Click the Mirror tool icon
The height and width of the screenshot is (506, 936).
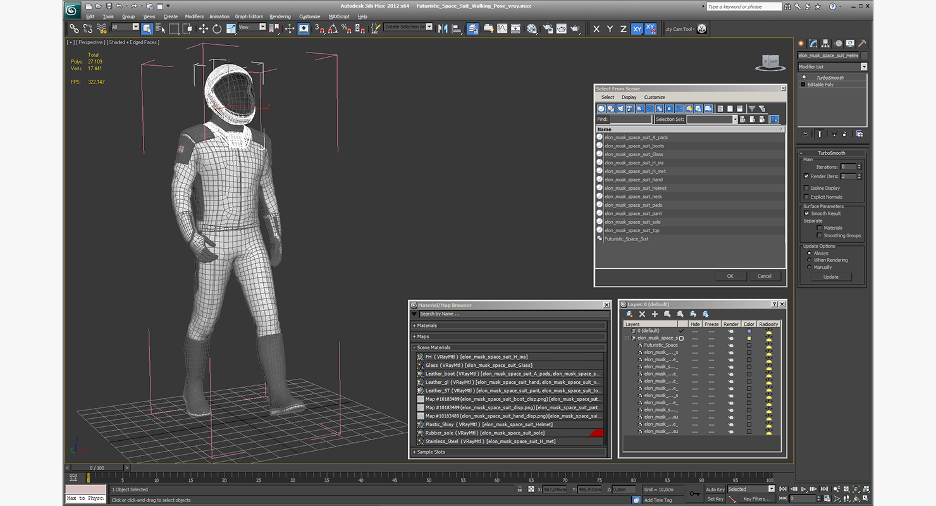tap(443, 28)
